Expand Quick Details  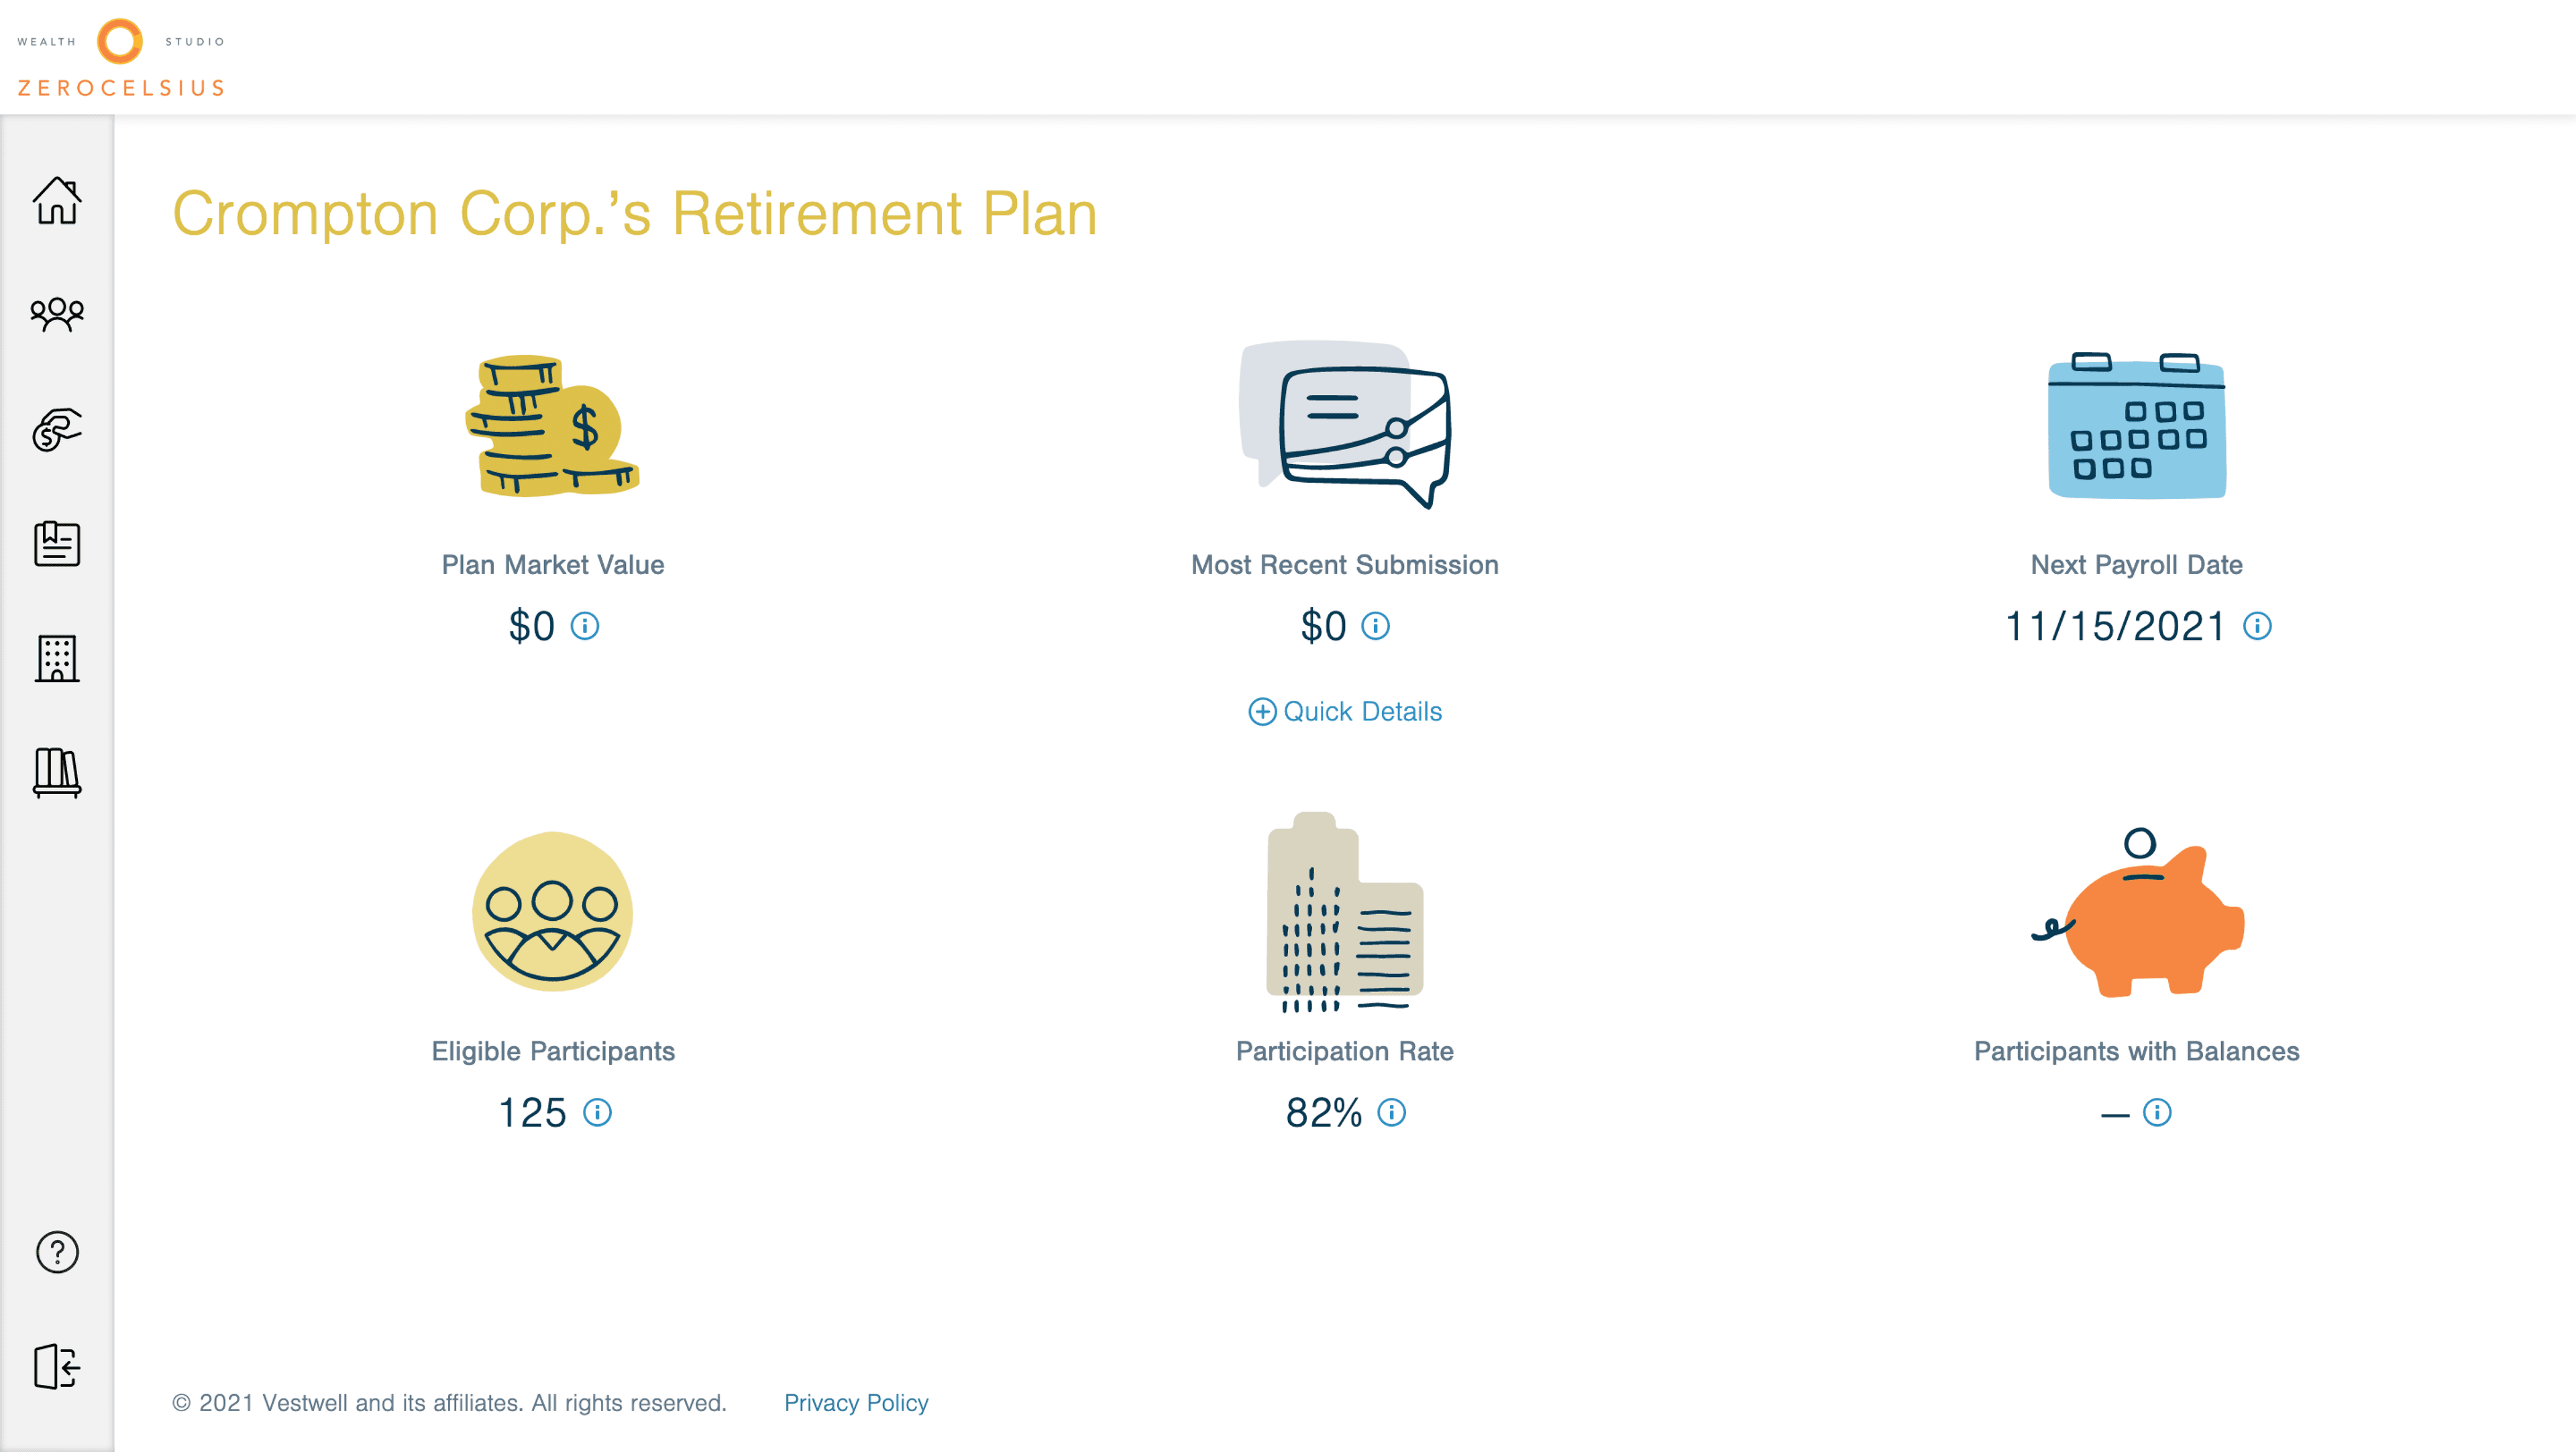pyautogui.click(x=1345, y=711)
